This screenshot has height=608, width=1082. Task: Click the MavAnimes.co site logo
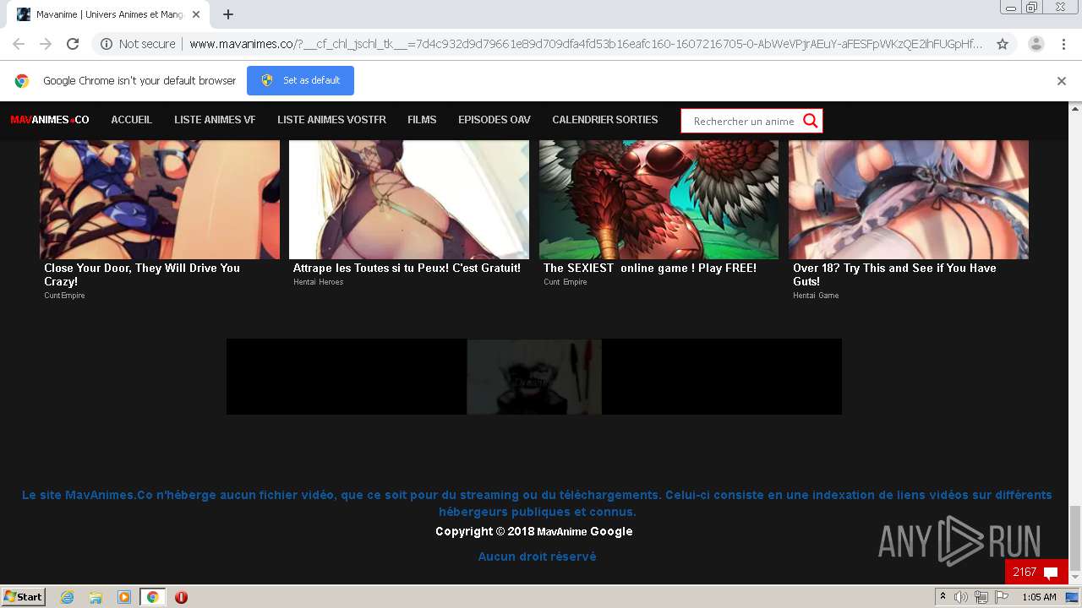[50, 120]
